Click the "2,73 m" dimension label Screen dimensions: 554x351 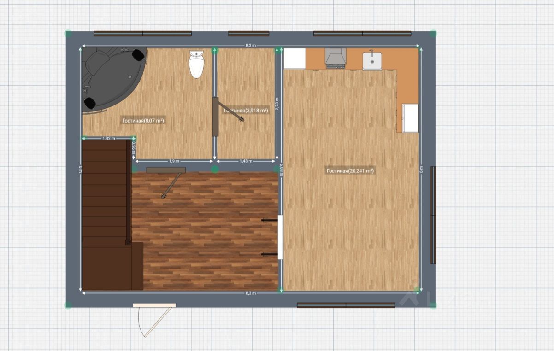click(277, 104)
